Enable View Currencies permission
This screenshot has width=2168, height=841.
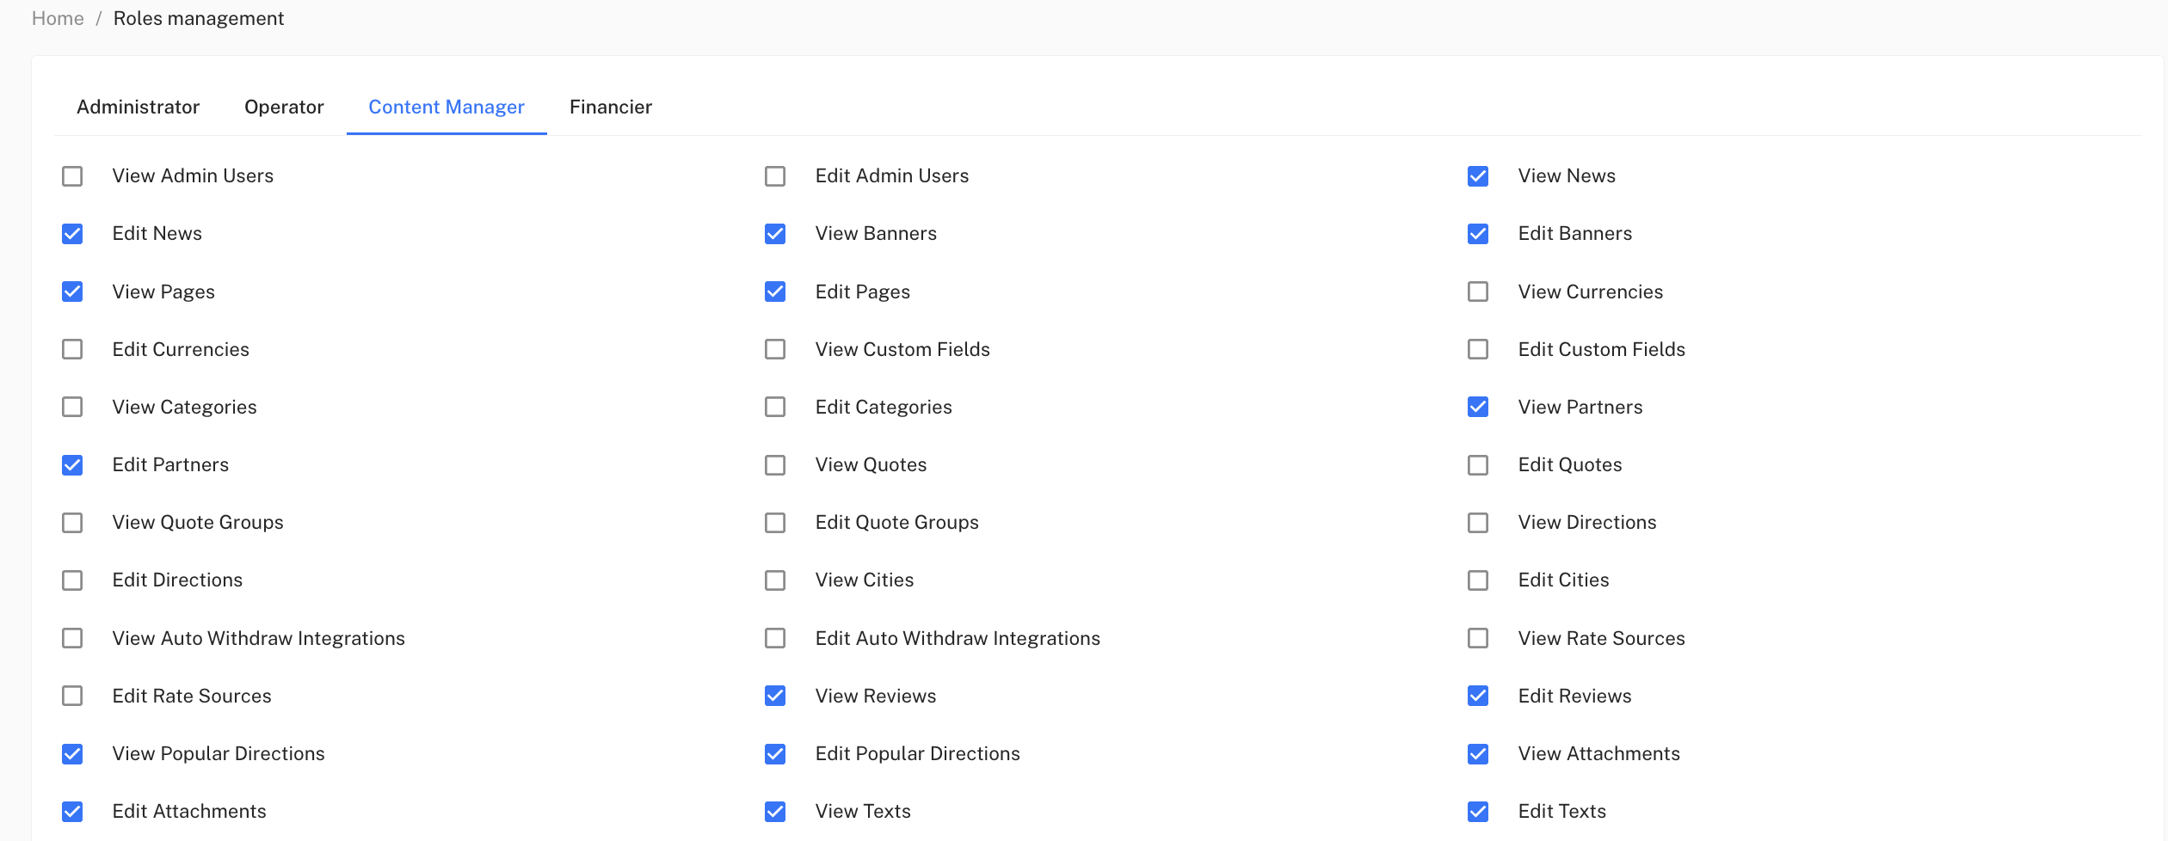(x=1478, y=292)
